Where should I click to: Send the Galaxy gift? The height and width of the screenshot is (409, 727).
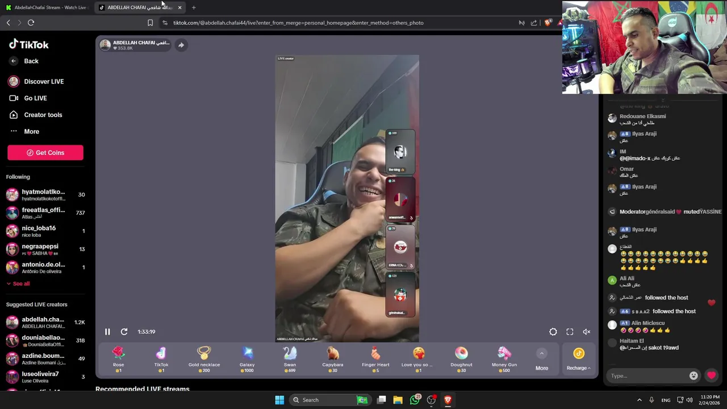coord(247,360)
